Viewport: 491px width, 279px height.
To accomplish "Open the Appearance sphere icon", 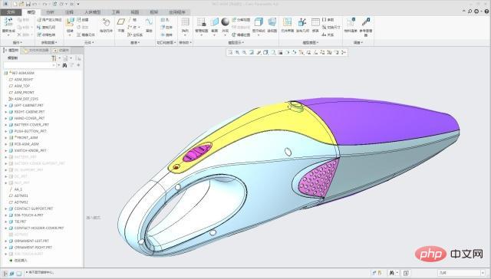I will click(225, 25).
